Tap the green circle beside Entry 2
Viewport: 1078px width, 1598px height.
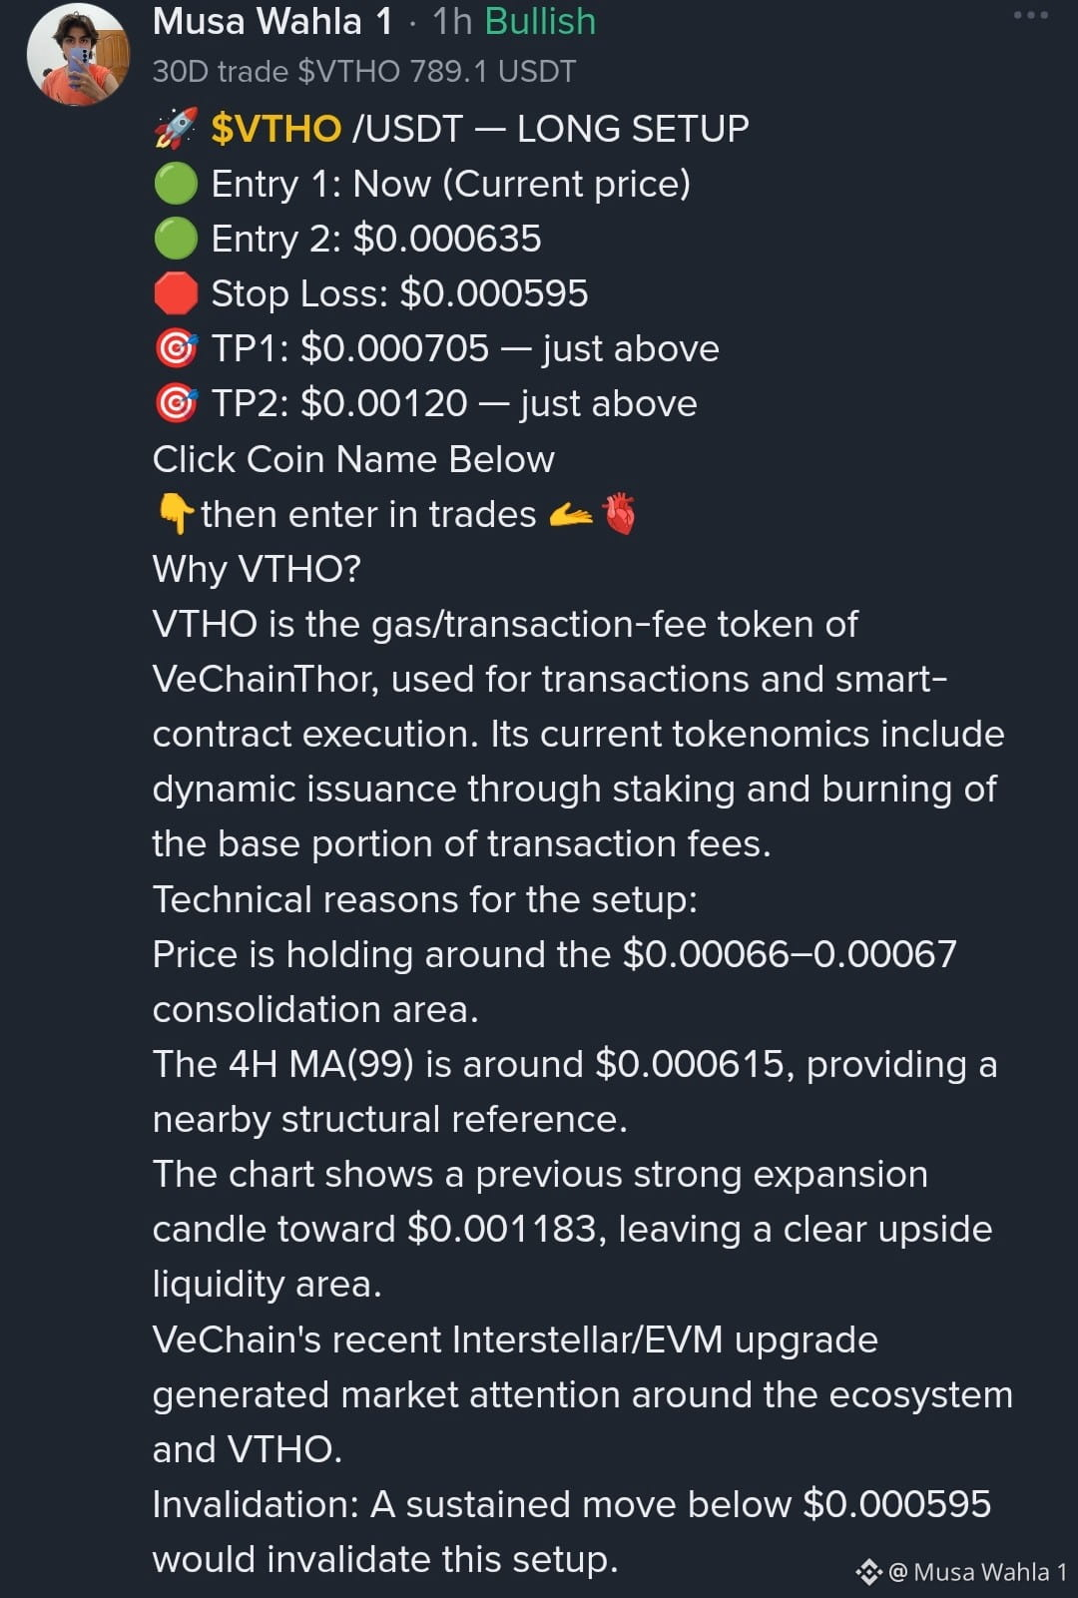176,239
